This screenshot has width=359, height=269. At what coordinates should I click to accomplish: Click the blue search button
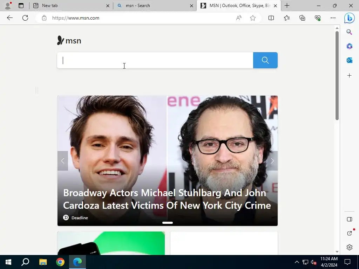pyautogui.click(x=265, y=60)
